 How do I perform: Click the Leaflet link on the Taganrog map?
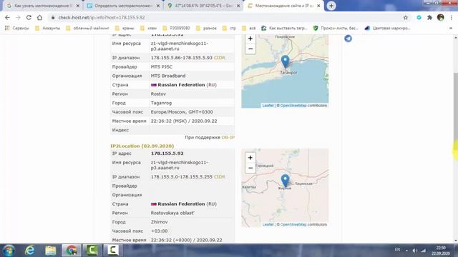click(268, 106)
